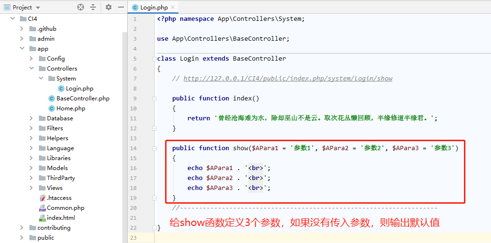The image size is (491, 243).
Task: Expand the Database folder chevron
Action: [x=32, y=118]
